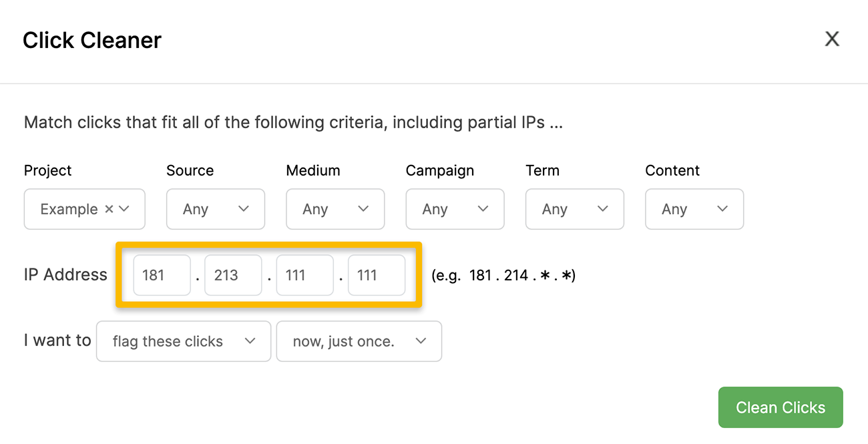The width and height of the screenshot is (868, 444).
Task: Click the Medium dropdown chevron arrow
Action: point(363,209)
